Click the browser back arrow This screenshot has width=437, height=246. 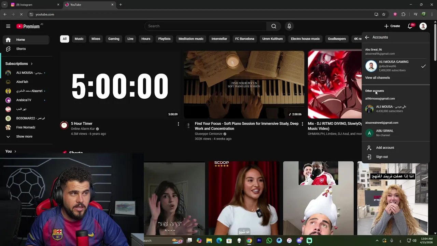pyautogui.click(x=5, y=14)
